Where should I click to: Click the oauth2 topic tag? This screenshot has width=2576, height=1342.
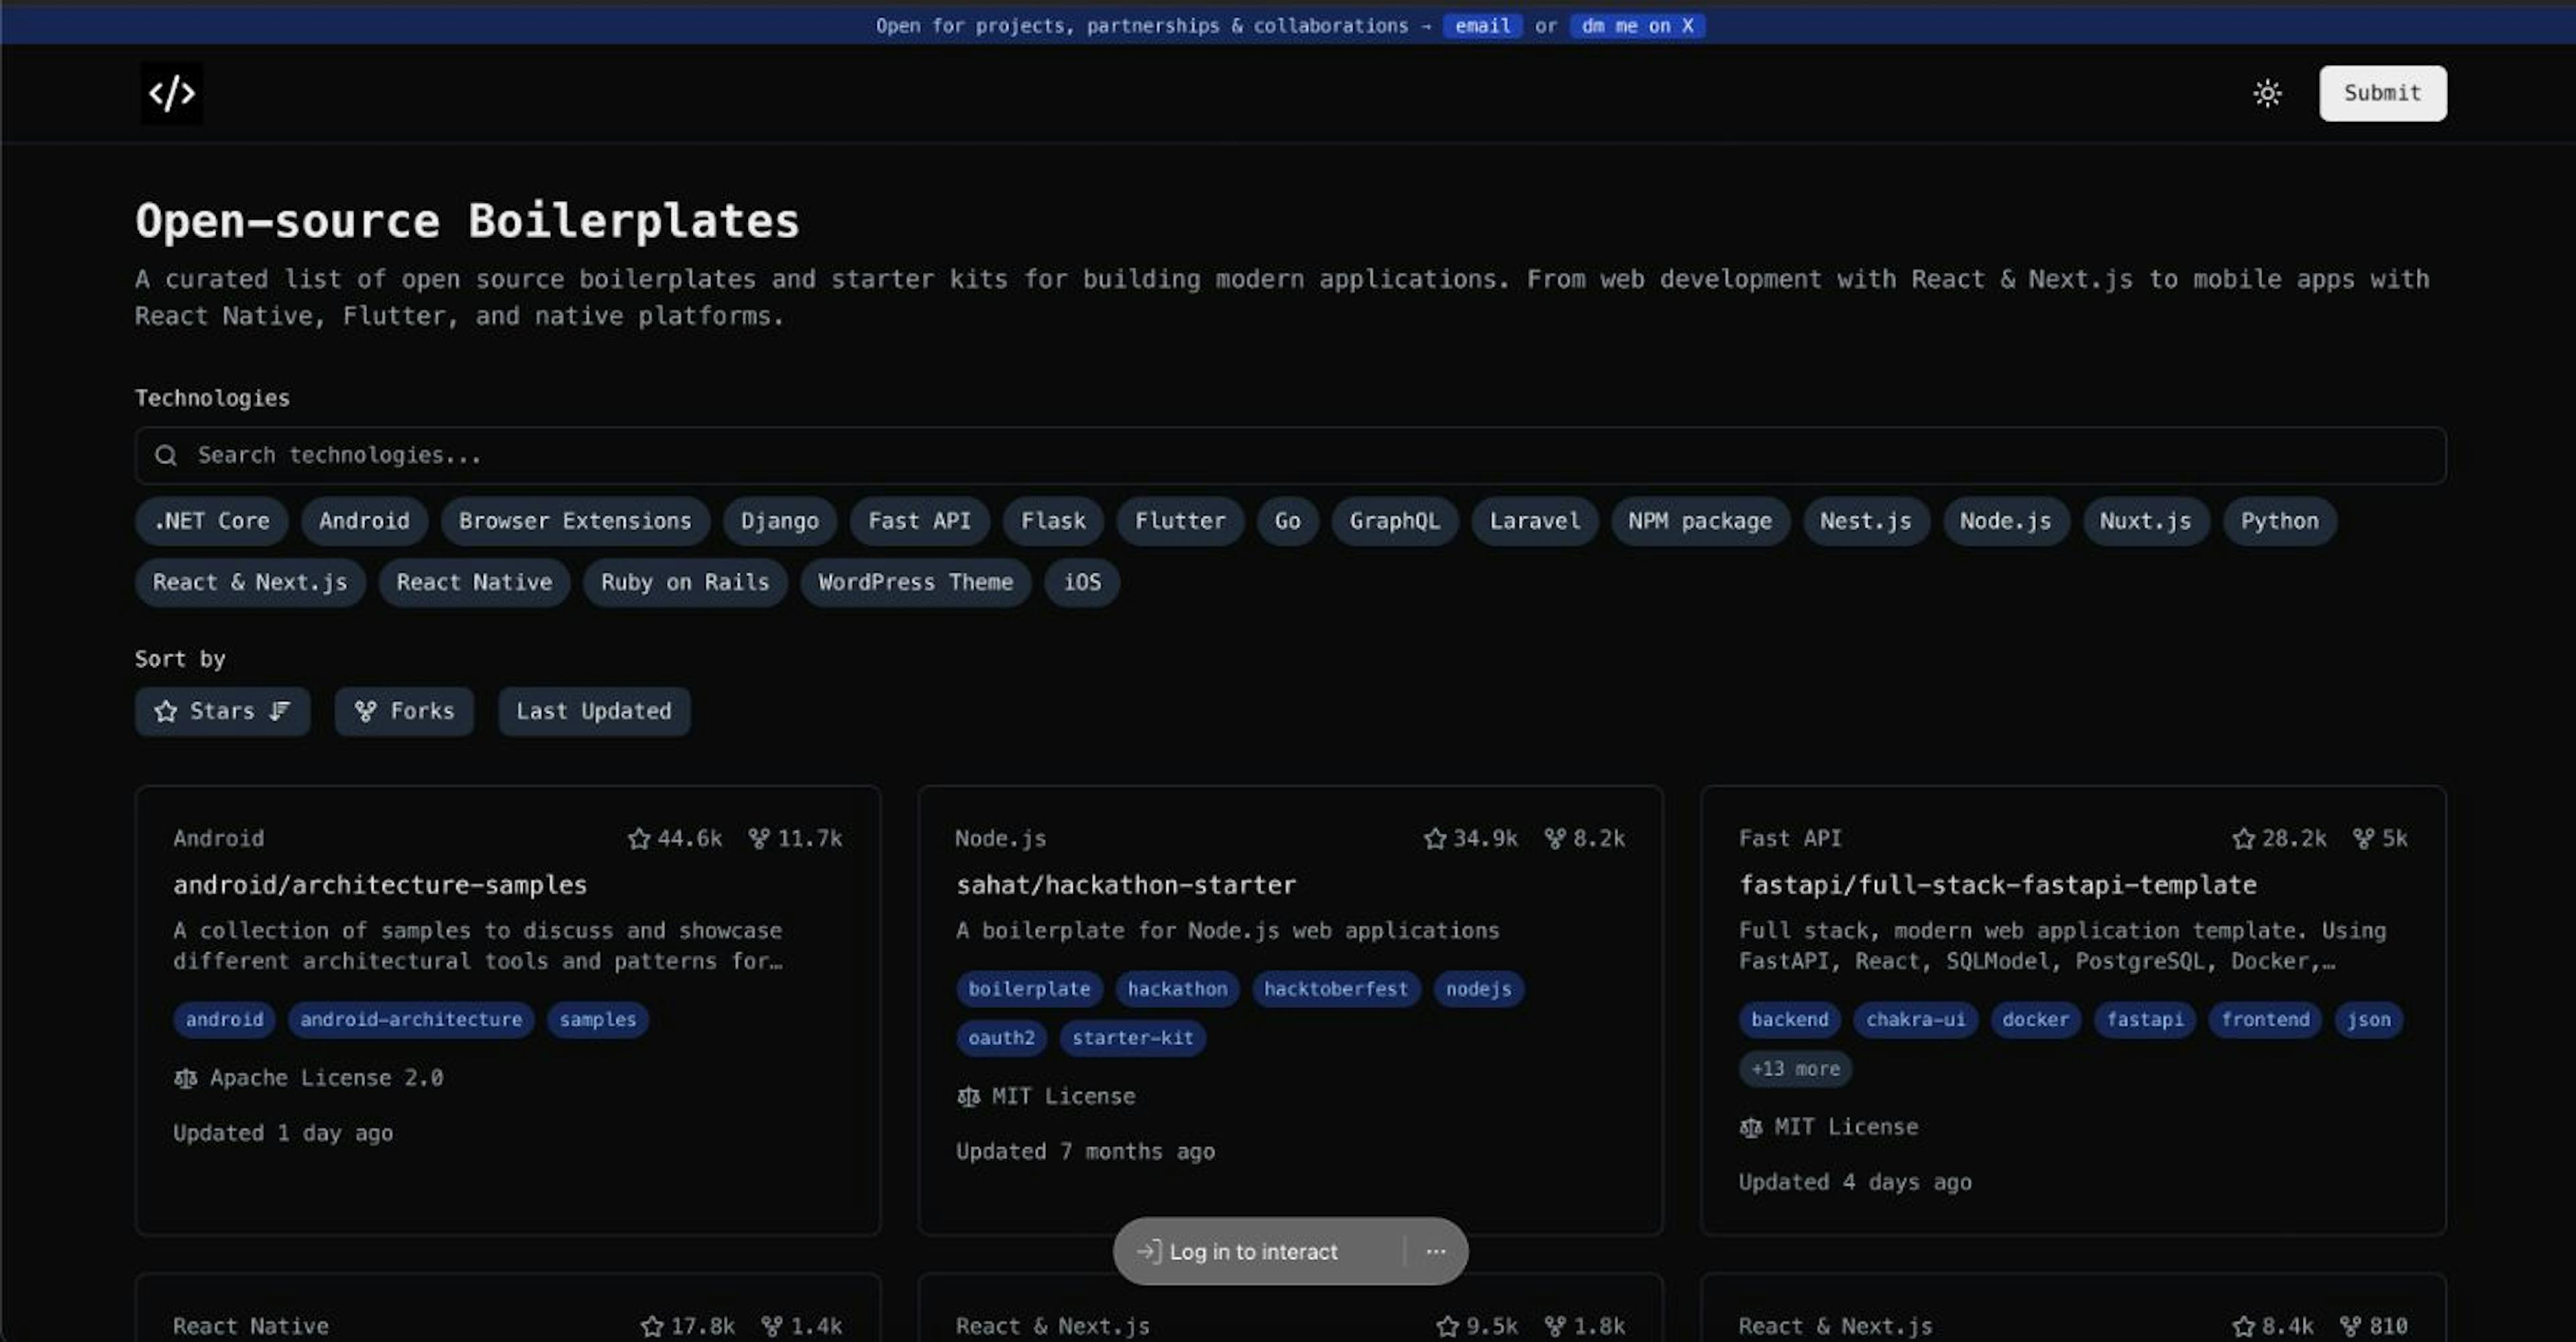point(1001,1038)
